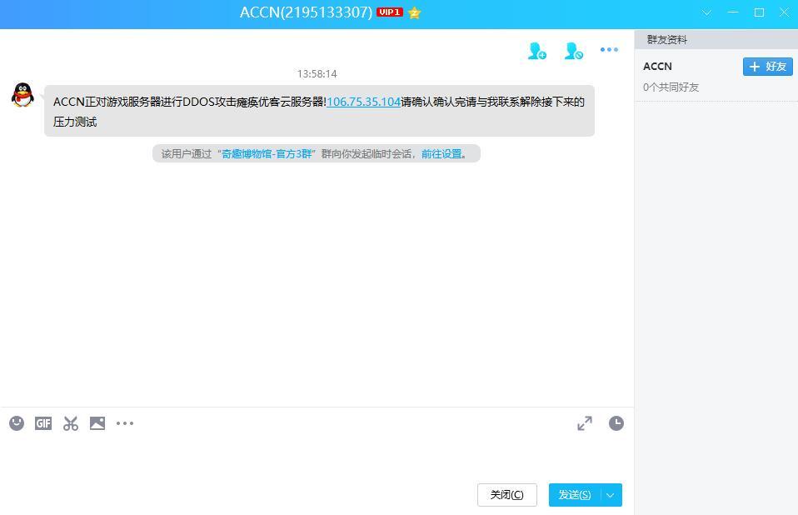798x515 pixels.
Task: Click the add friend icon in chat header
Action: (537, 50)
